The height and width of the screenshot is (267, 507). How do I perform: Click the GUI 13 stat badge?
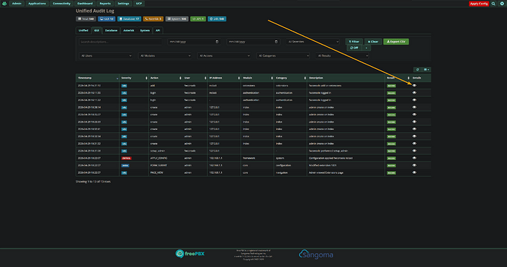pyautogui.click(x=107, y=19)
